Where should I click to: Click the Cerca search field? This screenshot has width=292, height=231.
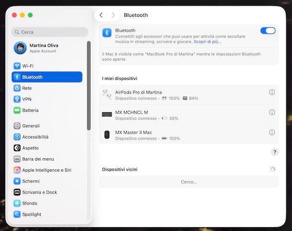click(50, 32)
